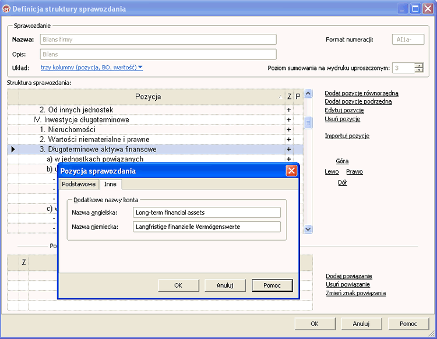Close the Pozycja sprawozdania dialog
The image size is (437, 339).
point(291,171)
